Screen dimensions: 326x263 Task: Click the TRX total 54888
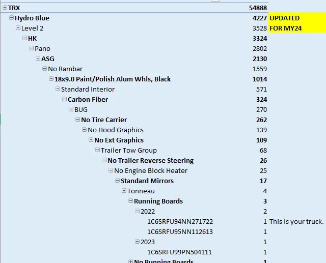click(x=258, y=8)
